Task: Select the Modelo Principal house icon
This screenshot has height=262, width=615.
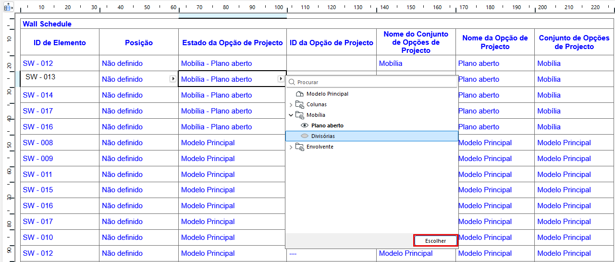Action: point(300,94)
